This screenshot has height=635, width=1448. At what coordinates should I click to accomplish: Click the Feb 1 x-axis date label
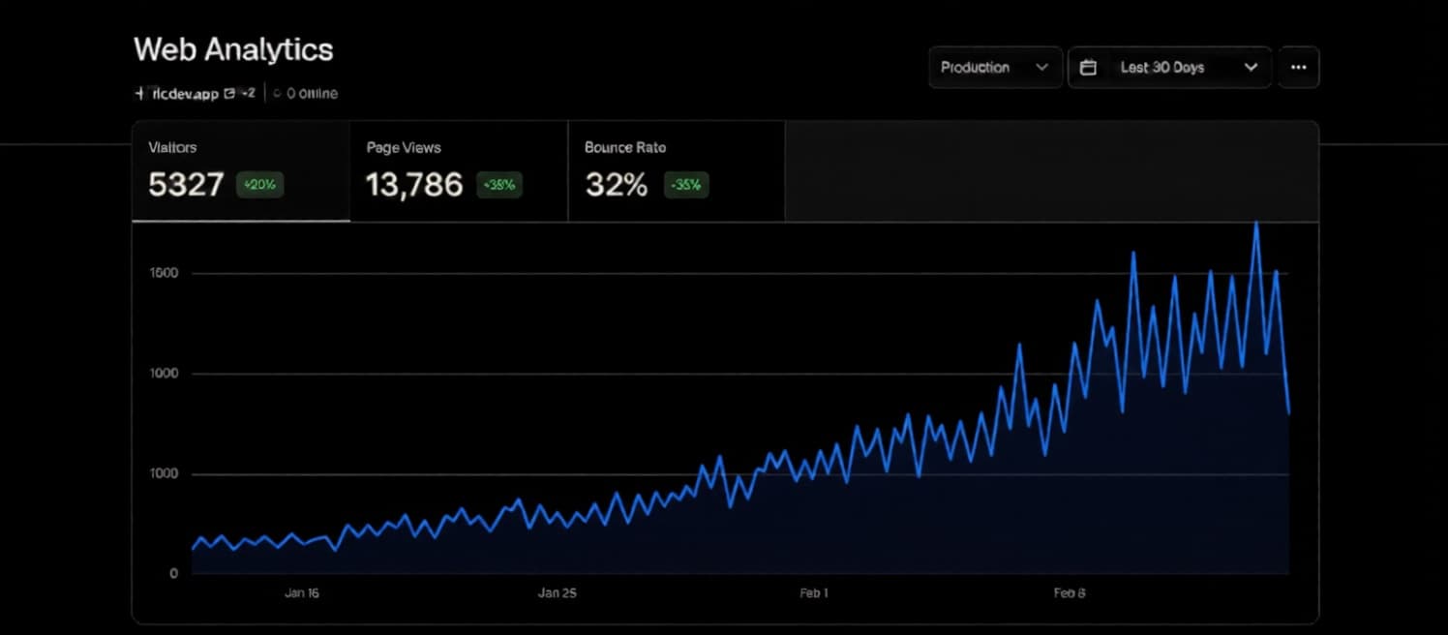(813, 592)
